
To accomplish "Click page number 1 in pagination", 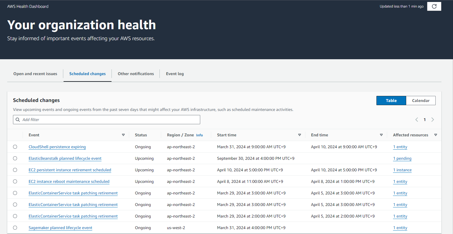I will pos(424,120).
